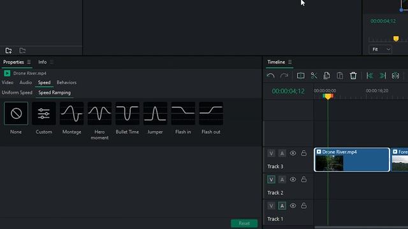The height and width of the screenshot is (229, 408).
Task: Split clip with the scissors tool
Action: (314, 76)
